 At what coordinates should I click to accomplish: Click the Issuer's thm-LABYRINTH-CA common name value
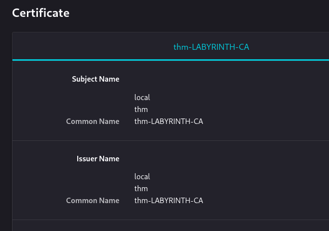(168, 201)
